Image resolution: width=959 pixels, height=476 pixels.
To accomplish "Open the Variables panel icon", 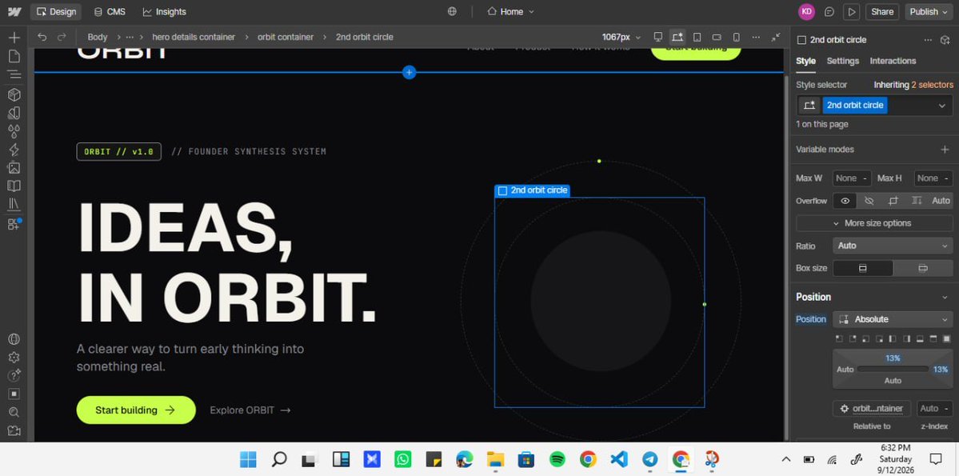I will (14, 113).
